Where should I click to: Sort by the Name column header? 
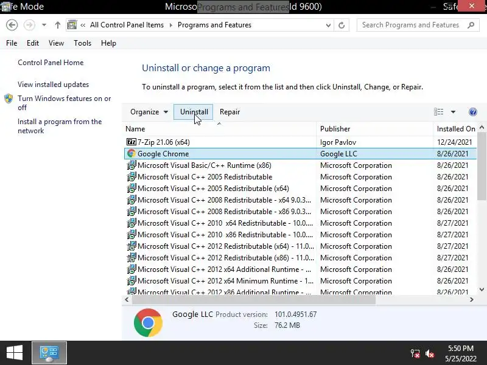pos(219,129)
